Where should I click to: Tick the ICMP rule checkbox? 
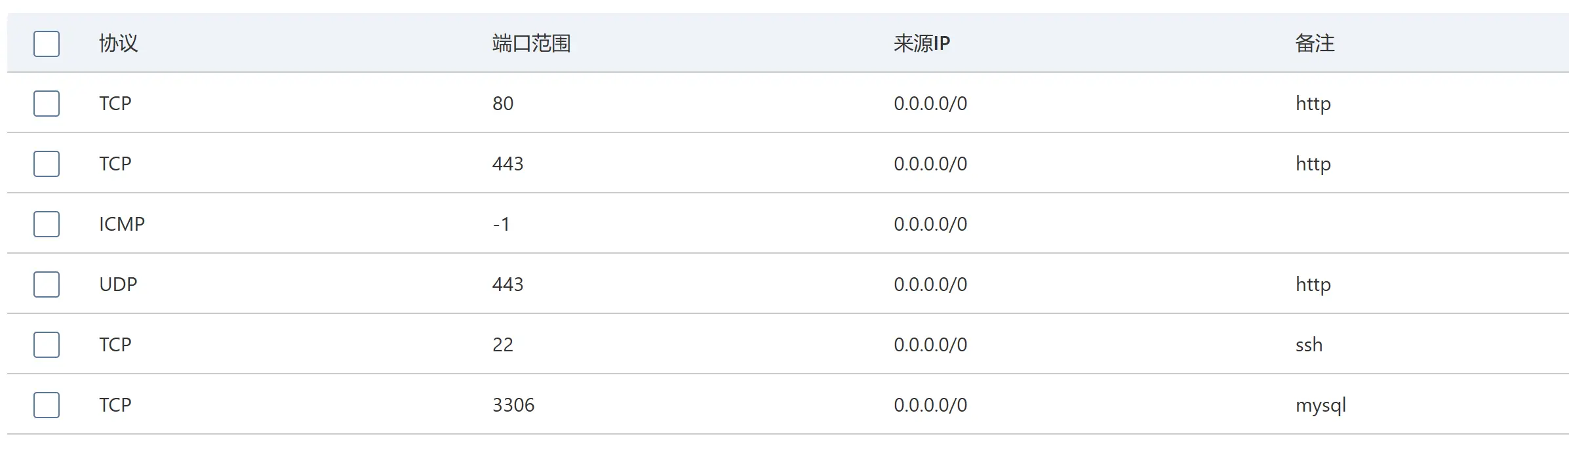click(x=47, y=224)
